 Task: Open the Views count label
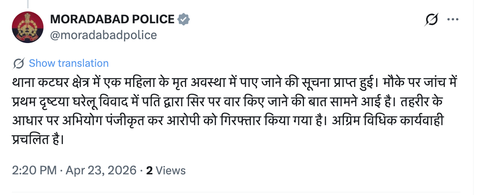point(170,170)
